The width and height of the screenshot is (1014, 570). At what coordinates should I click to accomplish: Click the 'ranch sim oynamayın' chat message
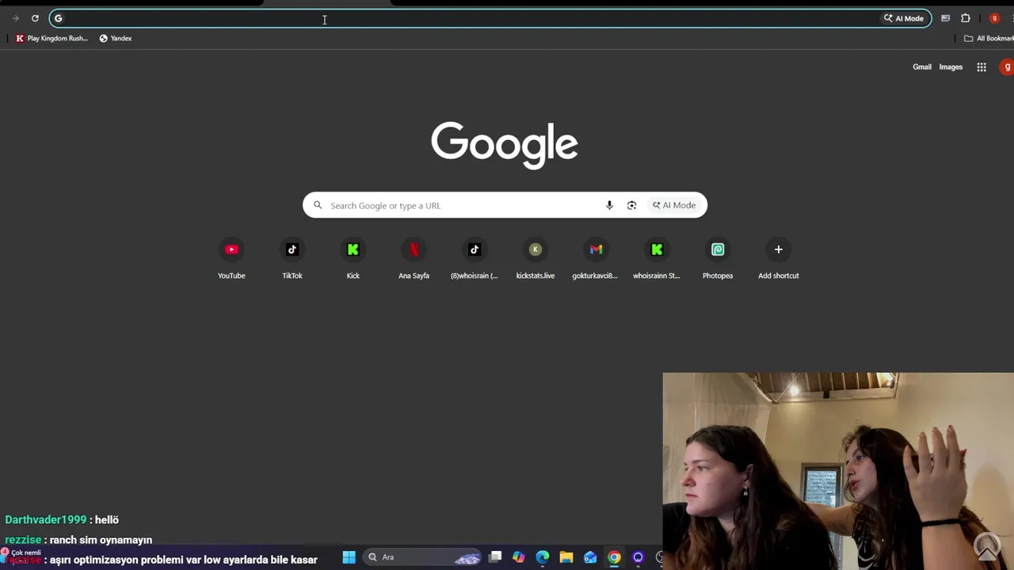point(101,540)
